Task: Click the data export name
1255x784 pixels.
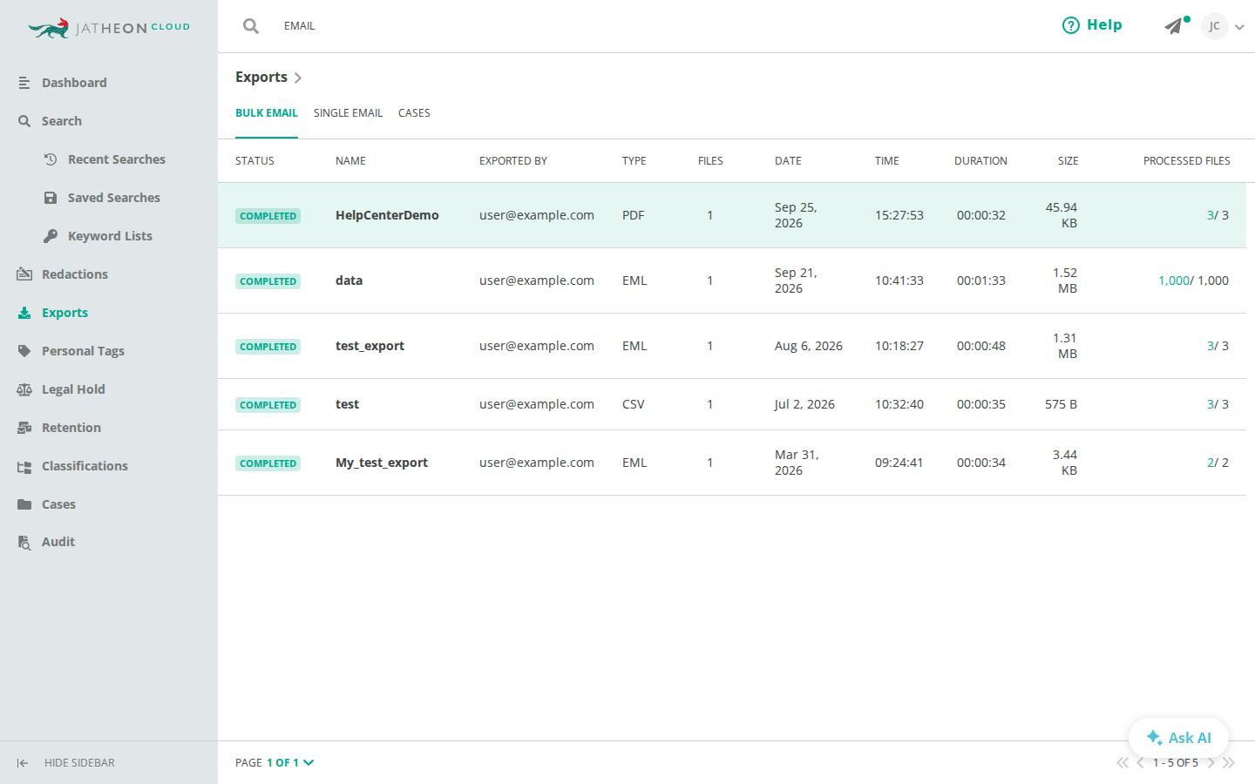Action: pyautogui.click(x=349, y=280)
